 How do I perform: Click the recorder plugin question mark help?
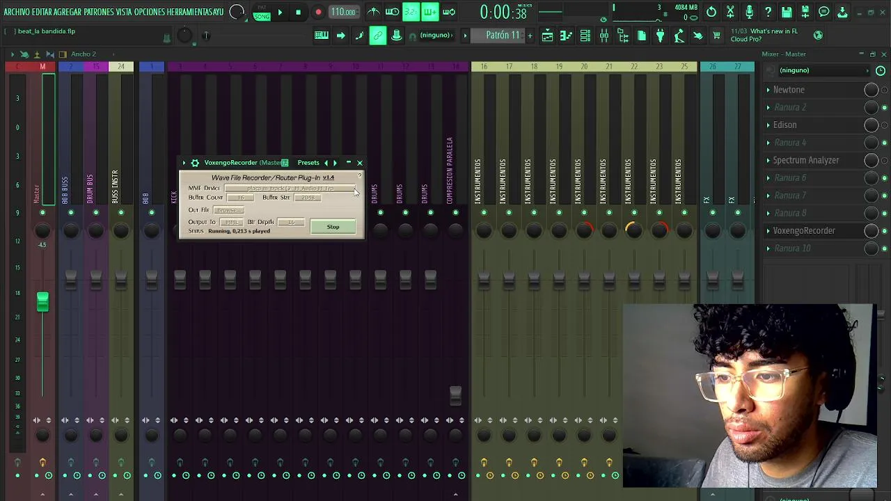click(x=359, y=175)
